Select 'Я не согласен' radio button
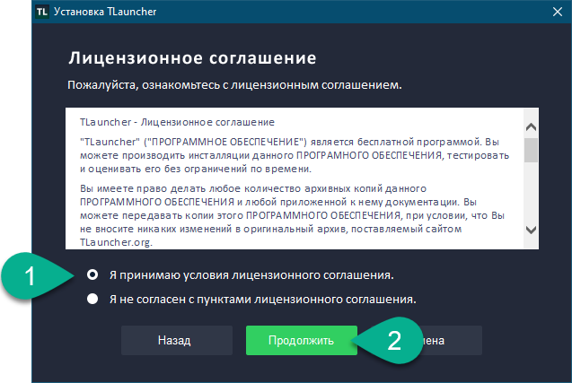Screen dimensions: 572x383 tap(92, 299)
